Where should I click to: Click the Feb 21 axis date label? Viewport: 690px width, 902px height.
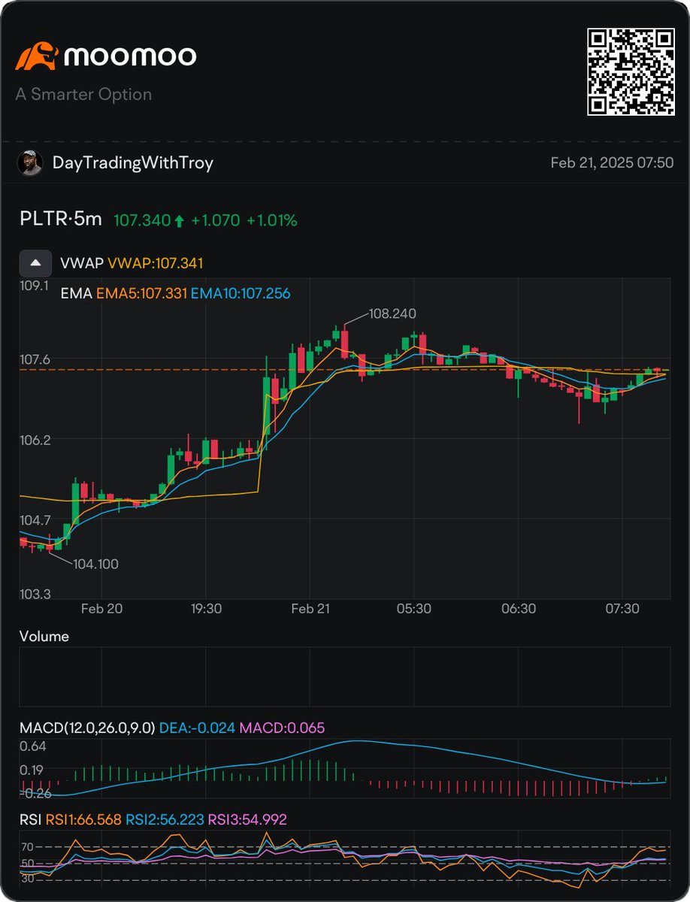pos(309,609)
